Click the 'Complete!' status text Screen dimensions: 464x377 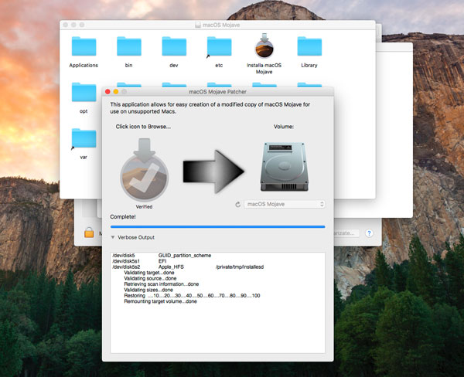point(123,217)
